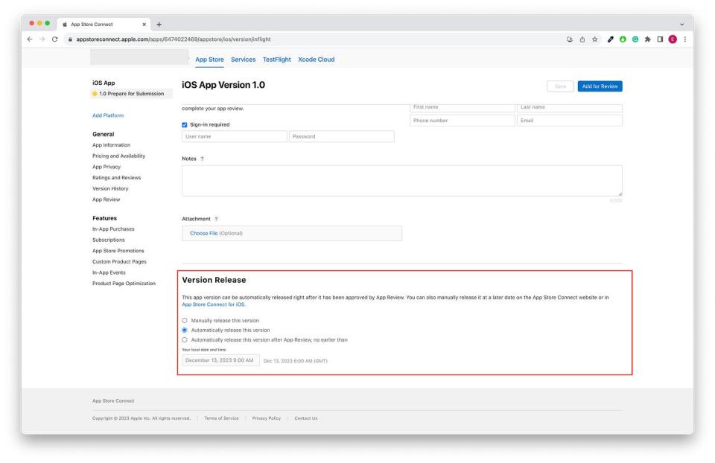Open Chrome's three-dot menu
715x463 pixels.
coord(685,39)
